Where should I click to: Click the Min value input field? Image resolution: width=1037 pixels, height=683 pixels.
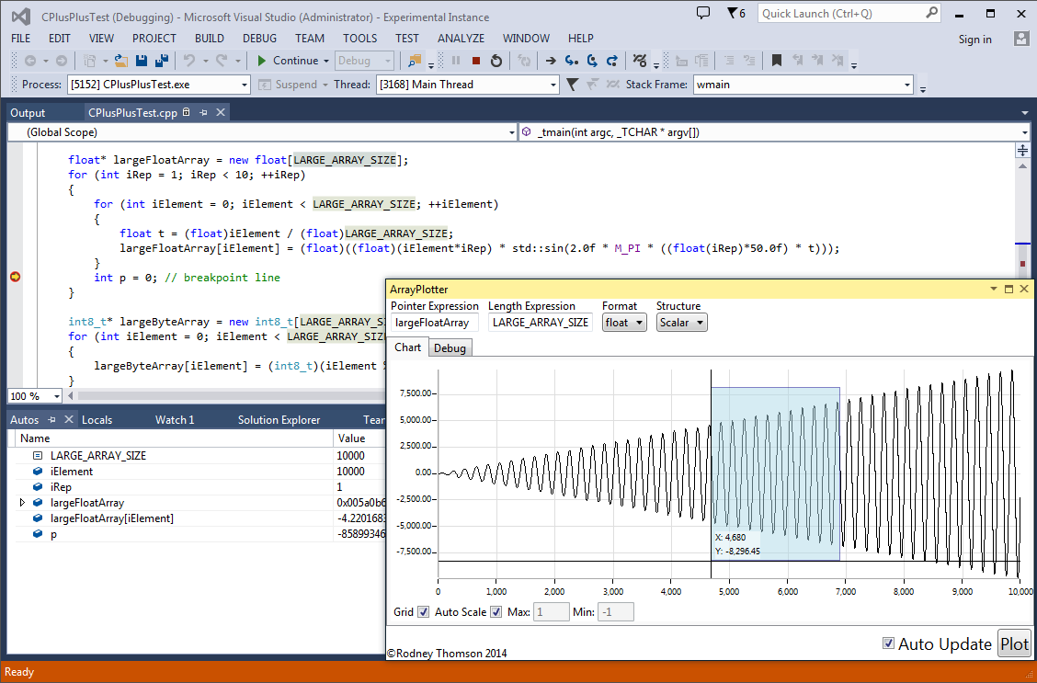pos(614,611)
